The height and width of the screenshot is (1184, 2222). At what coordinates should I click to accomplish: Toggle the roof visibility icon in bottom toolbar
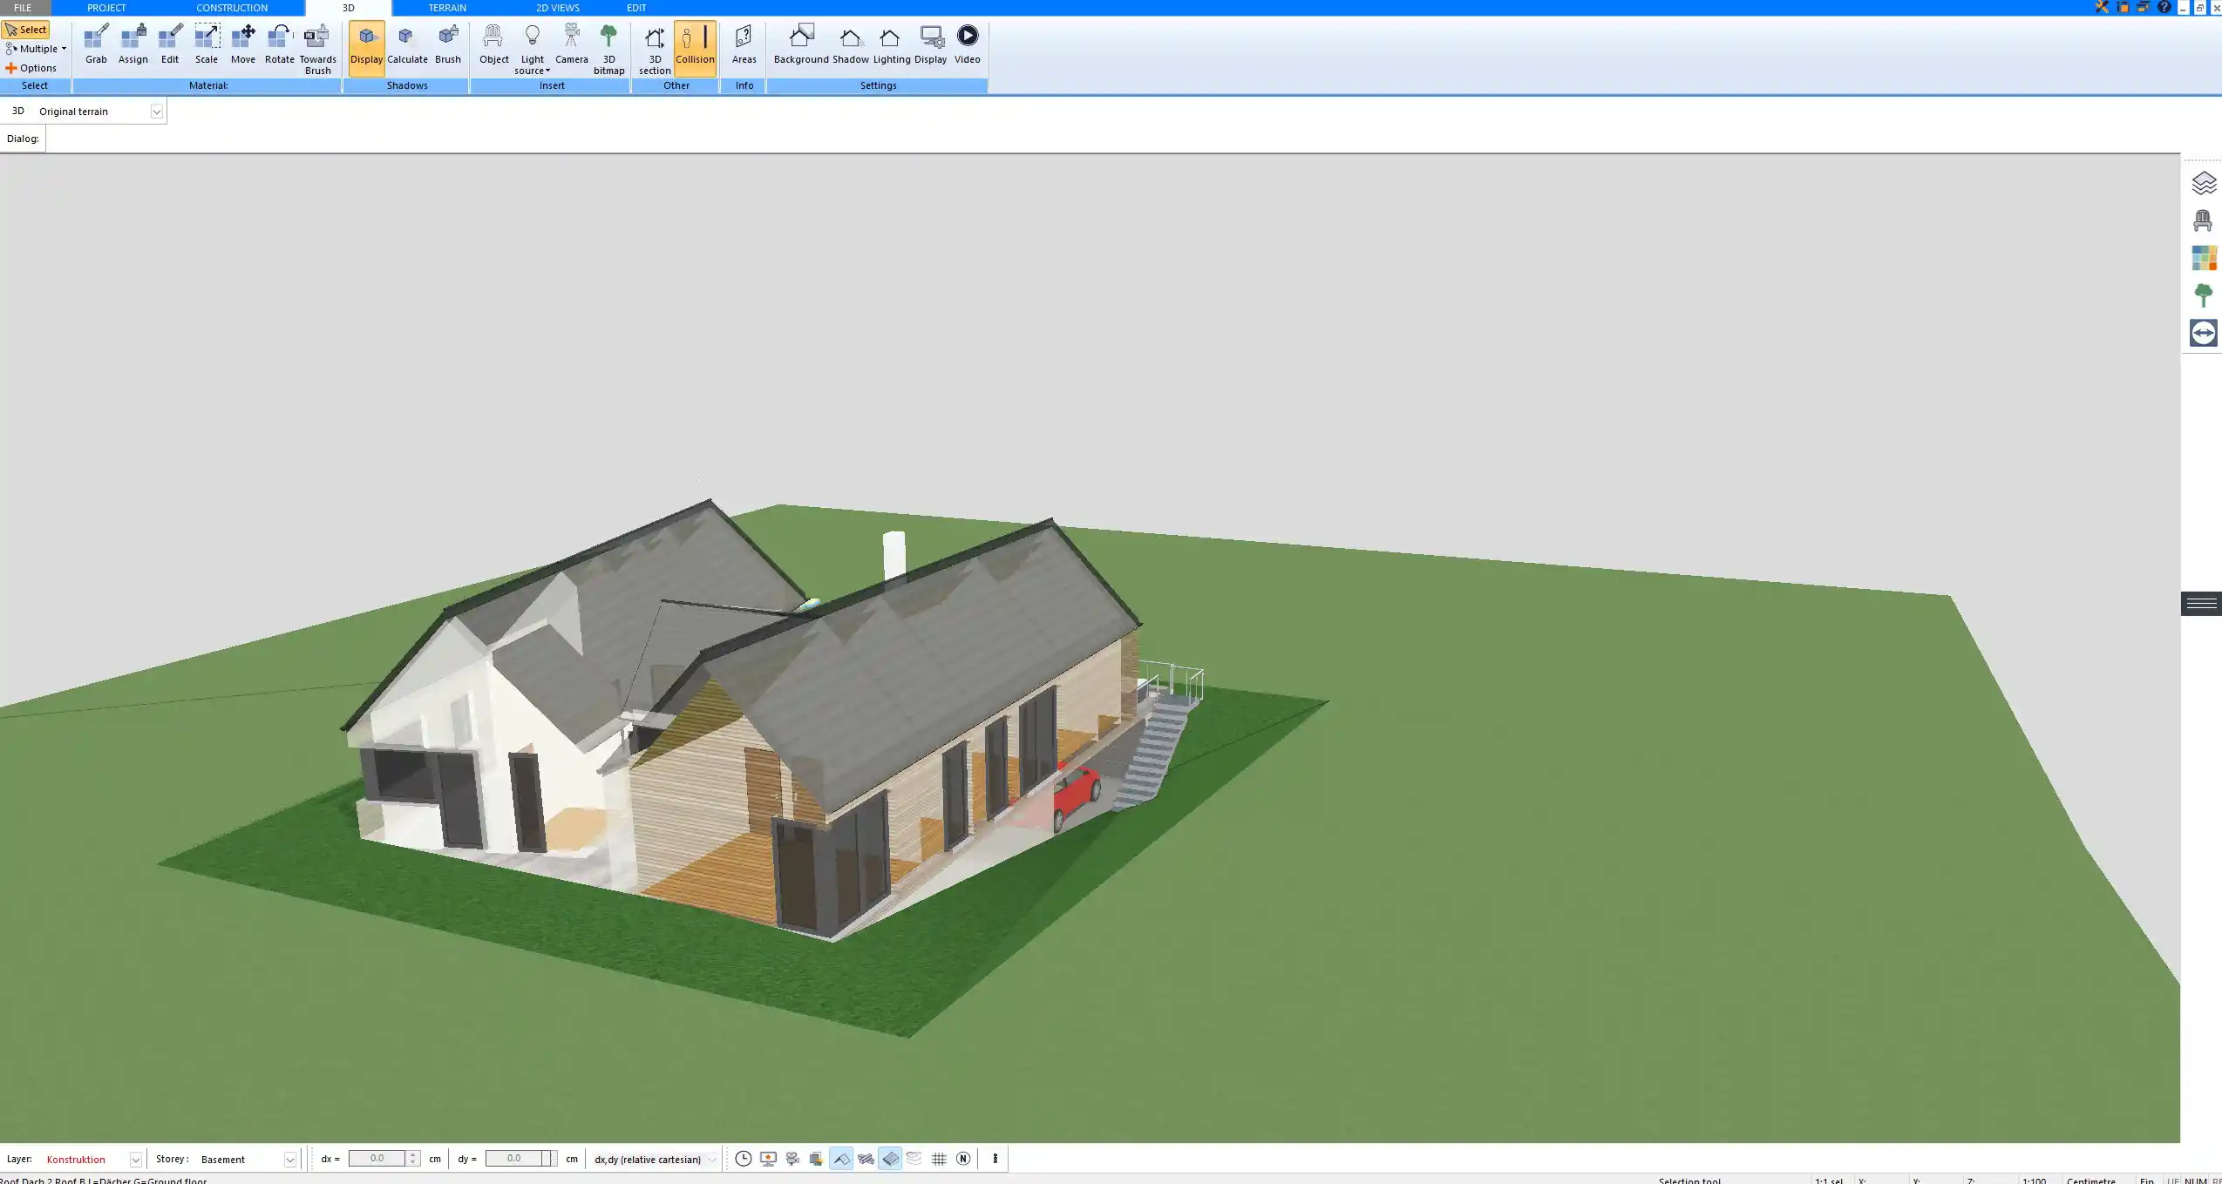tap(841, 1159)
